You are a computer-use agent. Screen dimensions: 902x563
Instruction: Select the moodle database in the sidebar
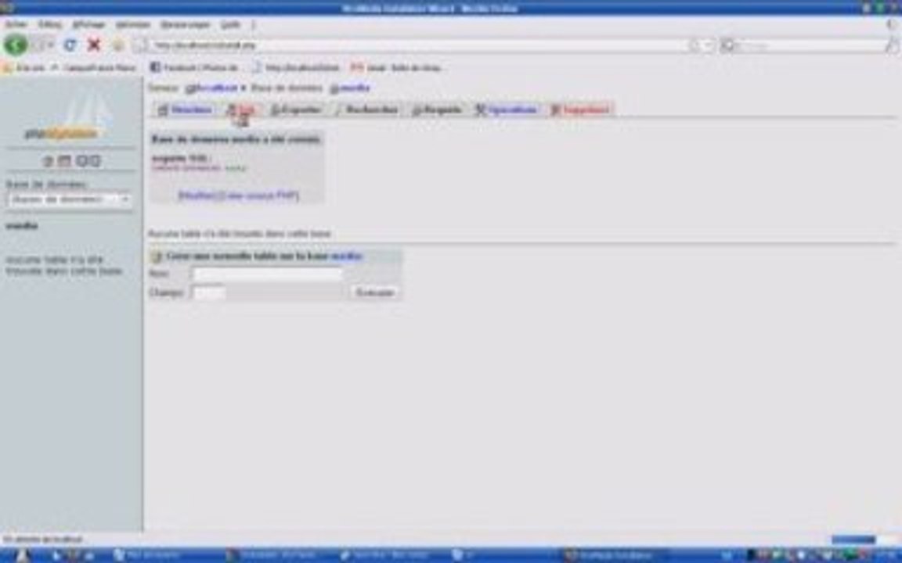tap(22, 226)
